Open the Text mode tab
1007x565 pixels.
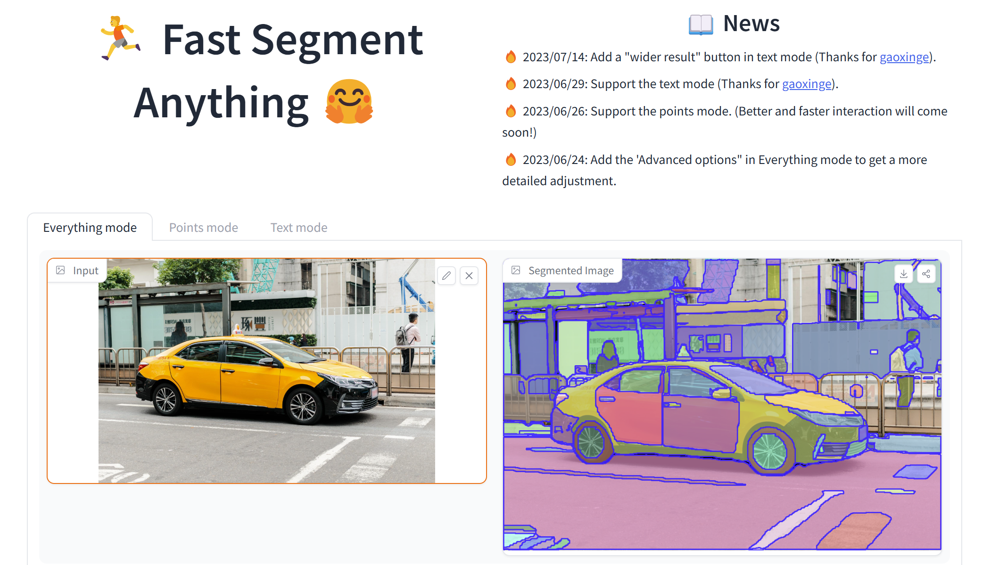pos(298,228)
